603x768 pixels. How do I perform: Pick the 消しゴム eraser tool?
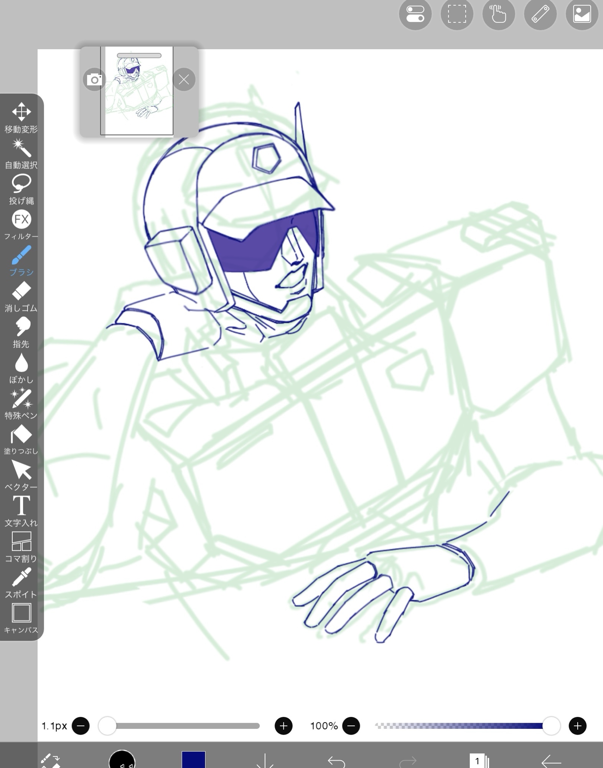click(21, 296)
